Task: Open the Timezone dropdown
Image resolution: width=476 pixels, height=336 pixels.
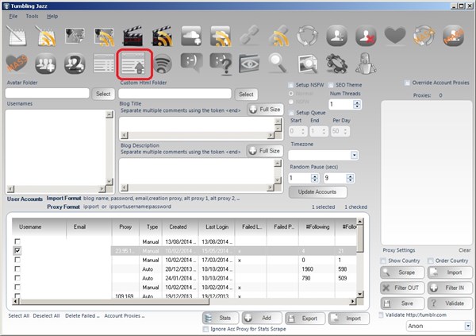Action: pyautogui.click(x=354, y=156)
